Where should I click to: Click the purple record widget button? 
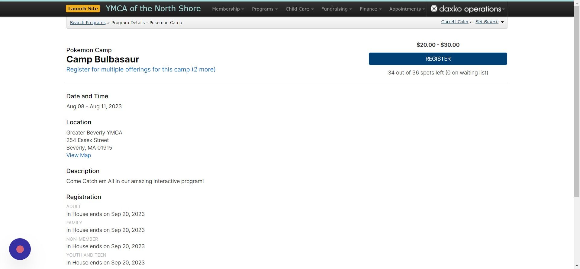click(20, 249)
